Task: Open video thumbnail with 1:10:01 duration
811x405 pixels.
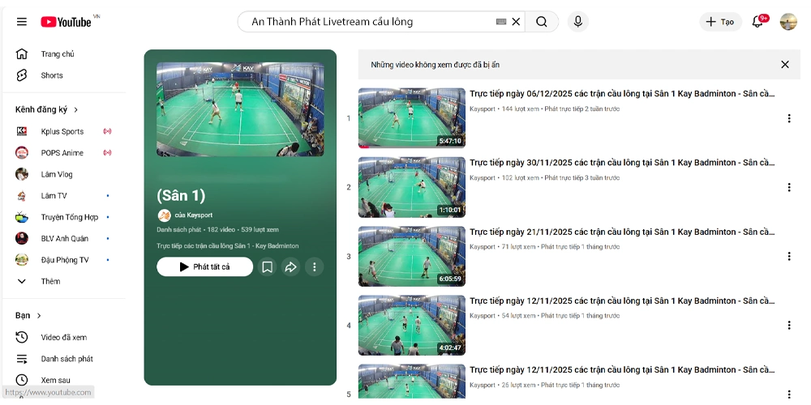Action: click(x=412, y=187)
